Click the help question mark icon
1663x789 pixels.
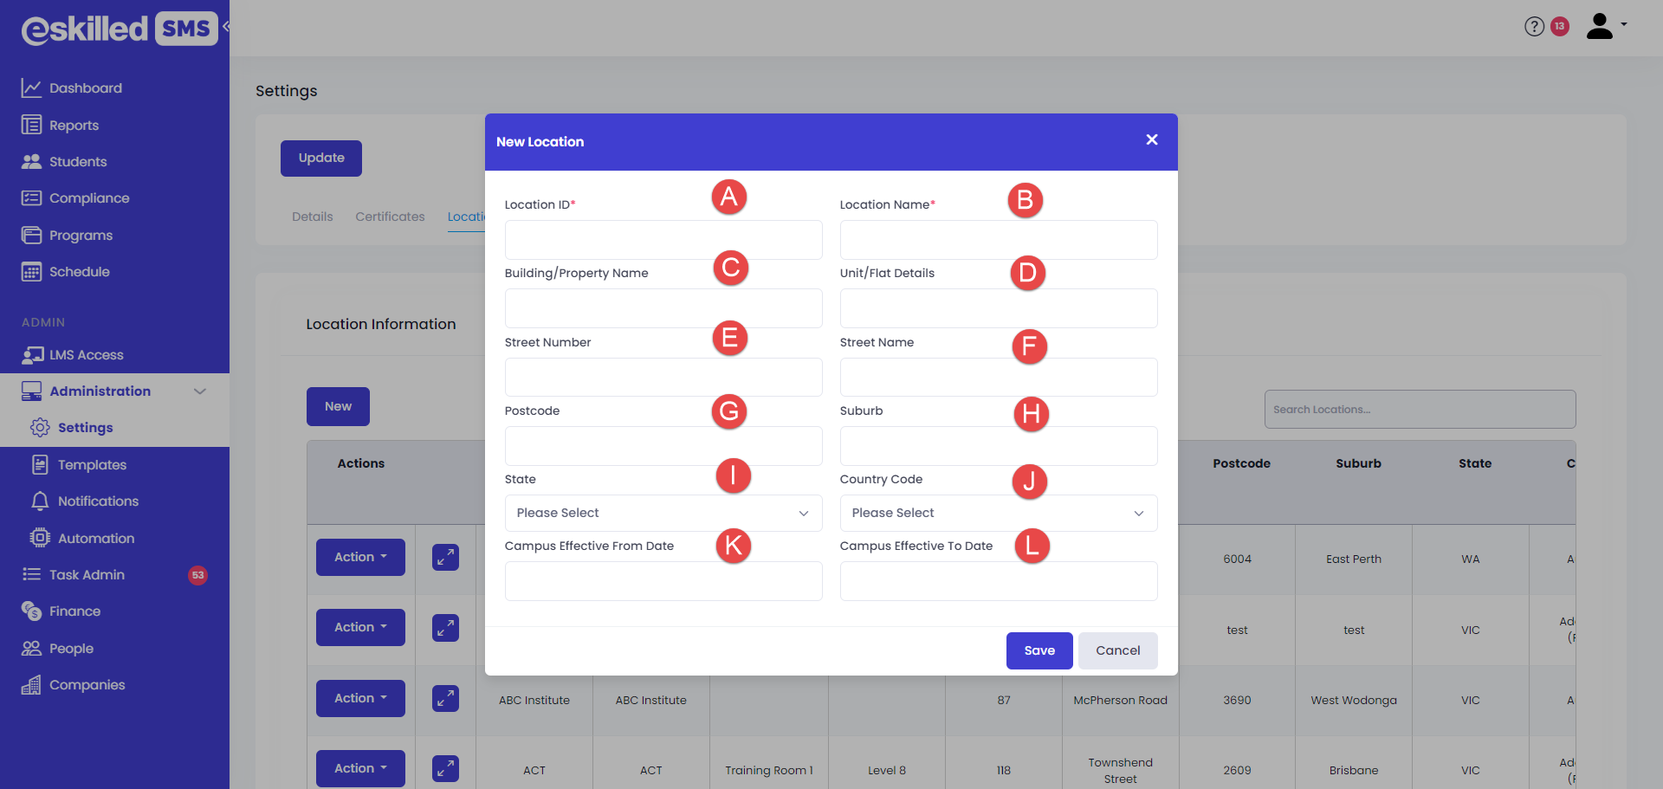click(1534, 27)
